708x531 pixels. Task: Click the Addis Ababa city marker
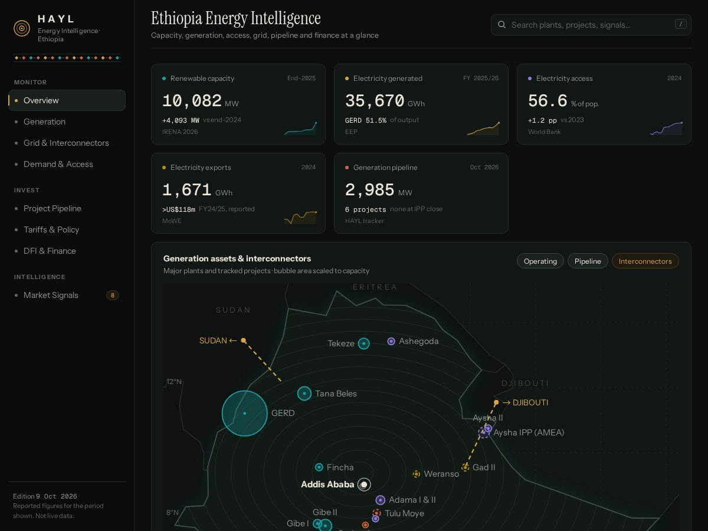tap(364, 484)
